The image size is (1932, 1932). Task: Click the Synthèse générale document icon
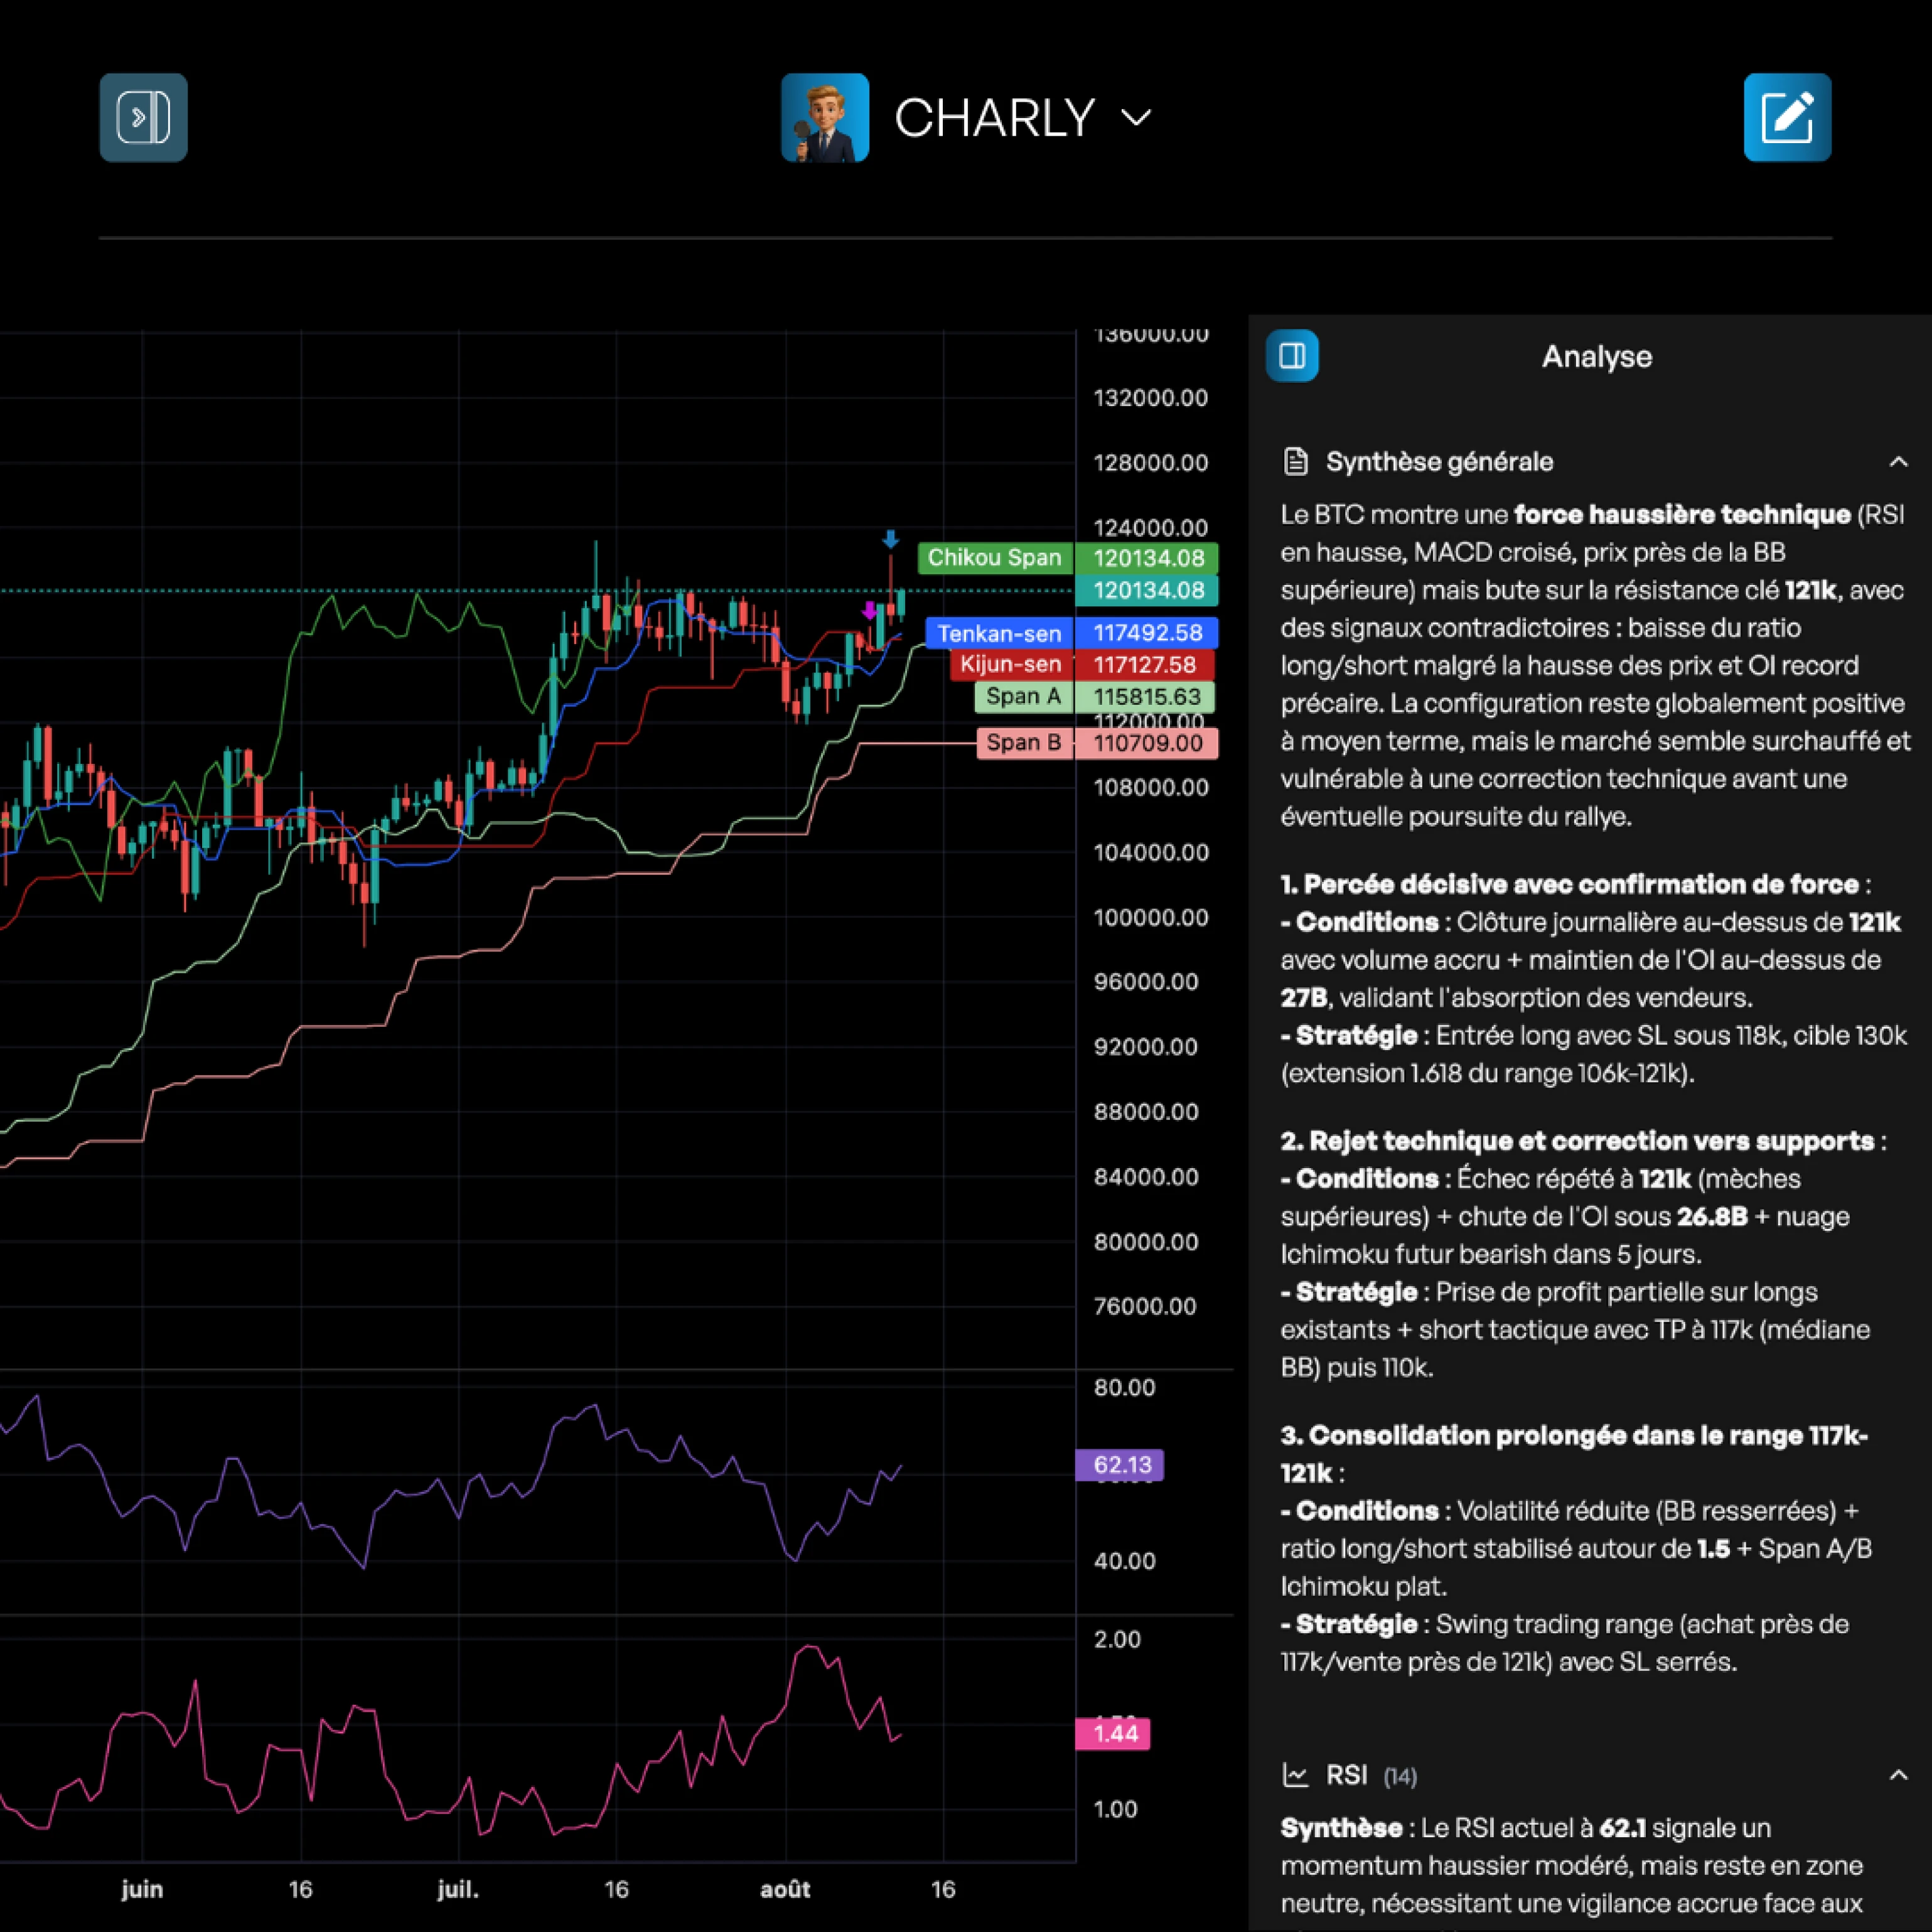pos(1296,462)
